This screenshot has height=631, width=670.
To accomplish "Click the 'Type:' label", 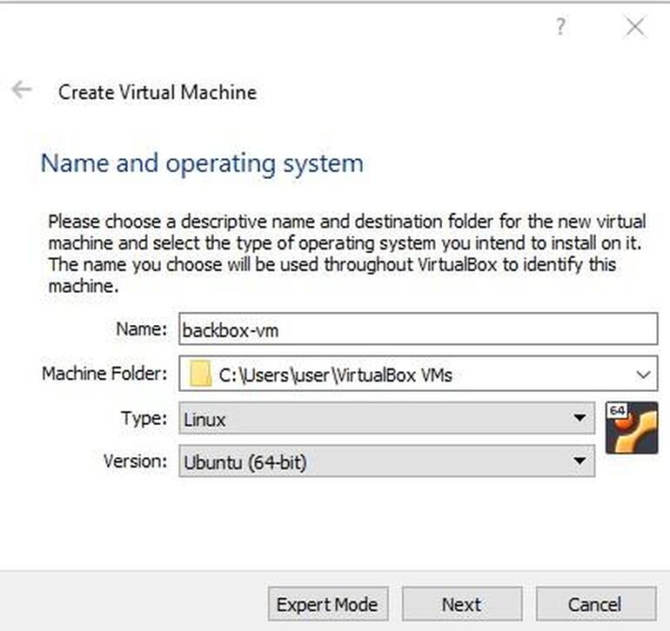I will pos(144,418).
